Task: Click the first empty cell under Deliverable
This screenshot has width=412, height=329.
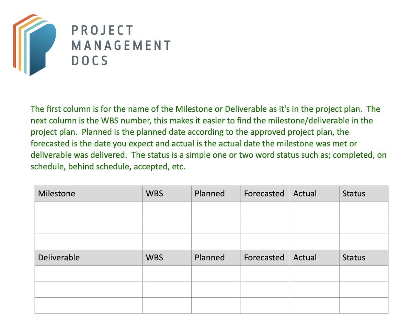Action: point(89,274)
